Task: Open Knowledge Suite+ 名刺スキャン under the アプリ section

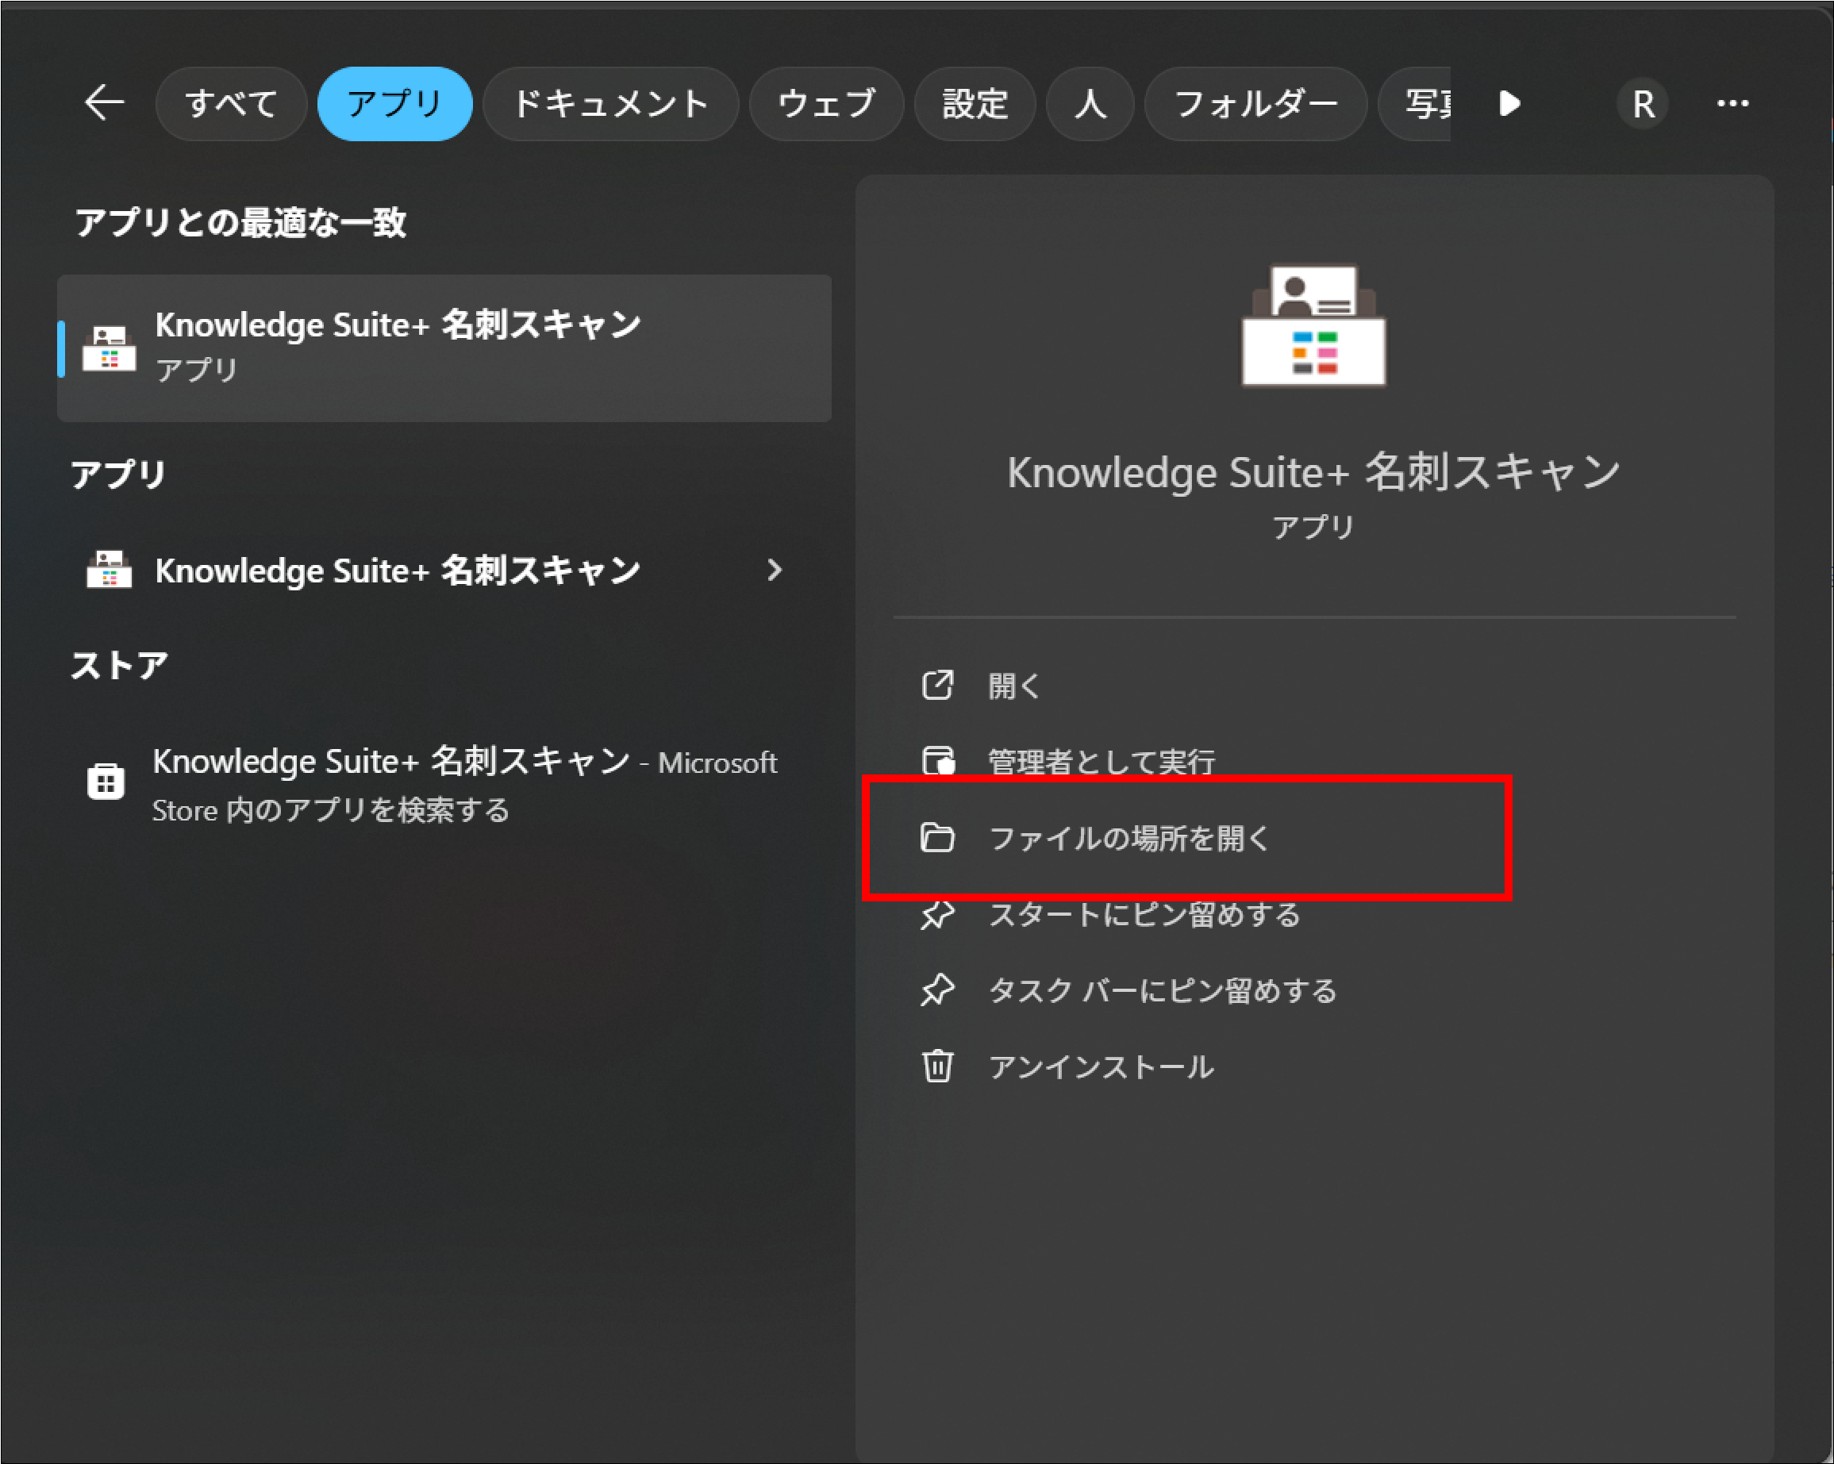Action: (x=398, y=570)
